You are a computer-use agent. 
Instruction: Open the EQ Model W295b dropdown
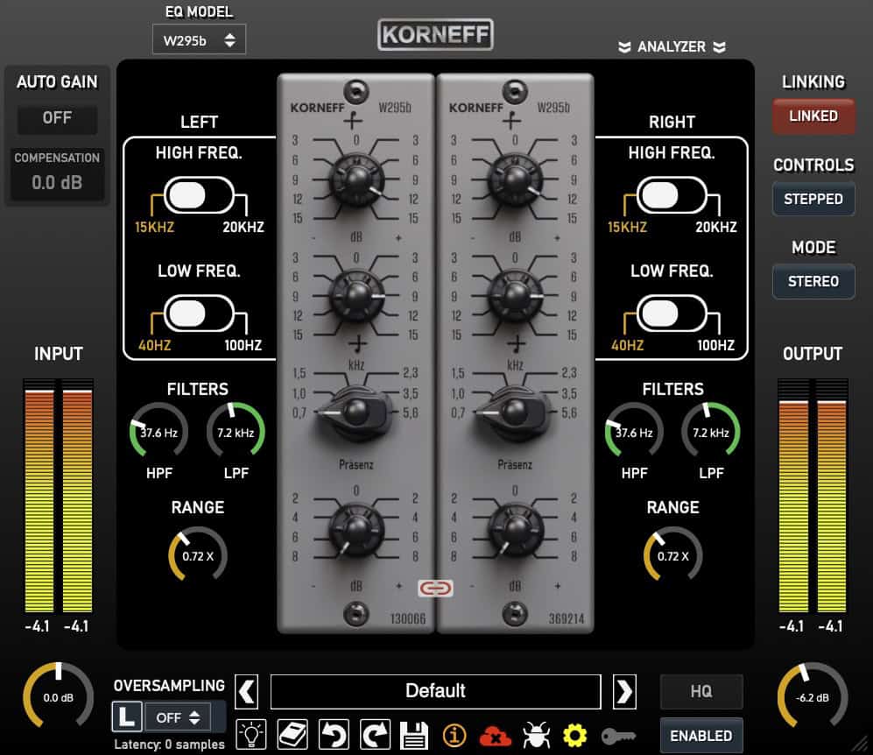pos(199,40)
